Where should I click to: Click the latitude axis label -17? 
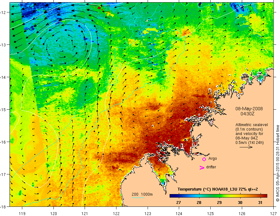click(x=3, y=174)
